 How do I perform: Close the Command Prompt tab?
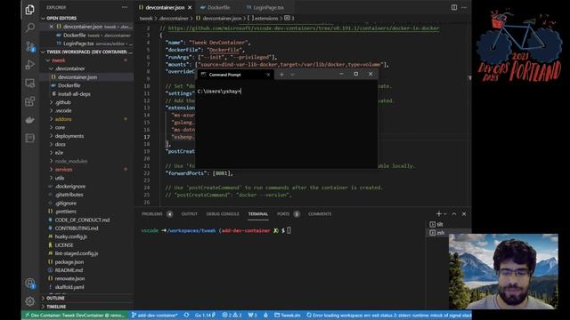tap(268, 75)
